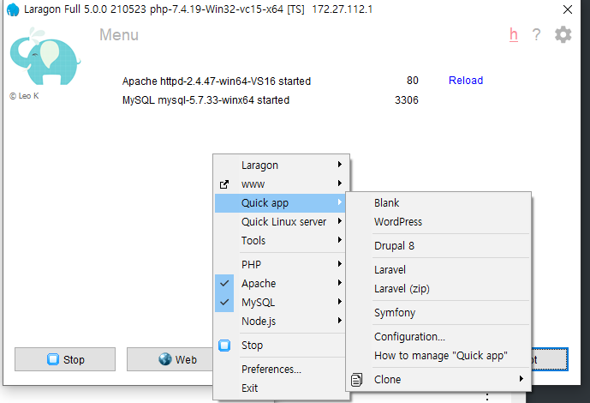
Task: Click MySQL port number 3306
Action: point(407,100)
